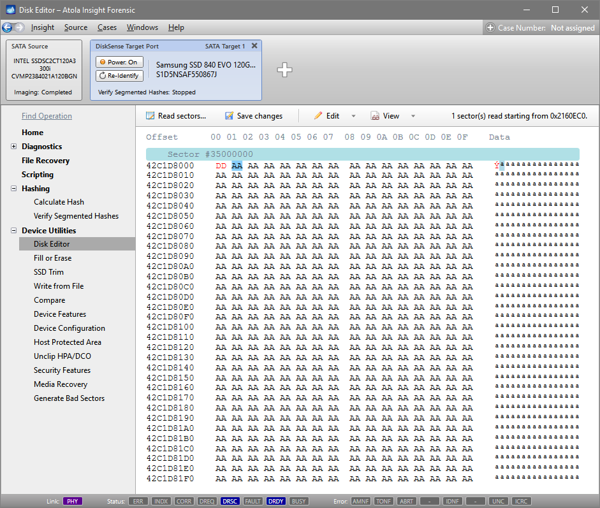Open File Recovery in the sidebar
600x508 pixels.
(x=45, y=161)
